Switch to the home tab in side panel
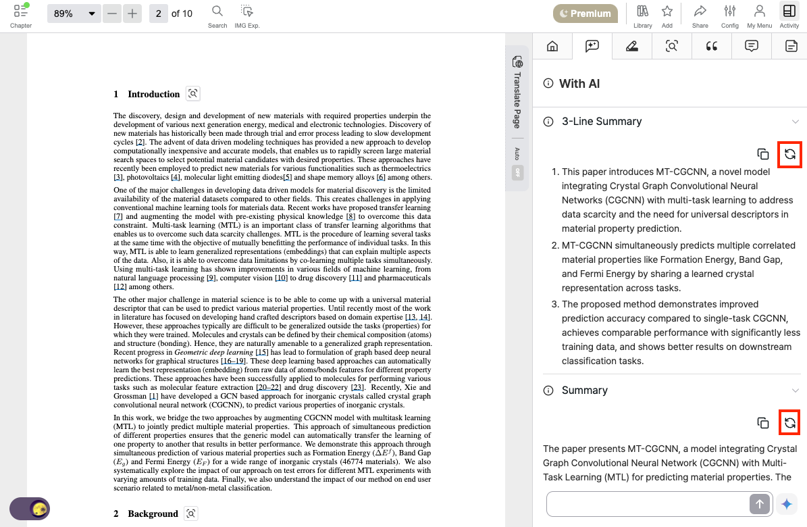The width and height of the screenshot is (807, 527). [x=552, y=47]
